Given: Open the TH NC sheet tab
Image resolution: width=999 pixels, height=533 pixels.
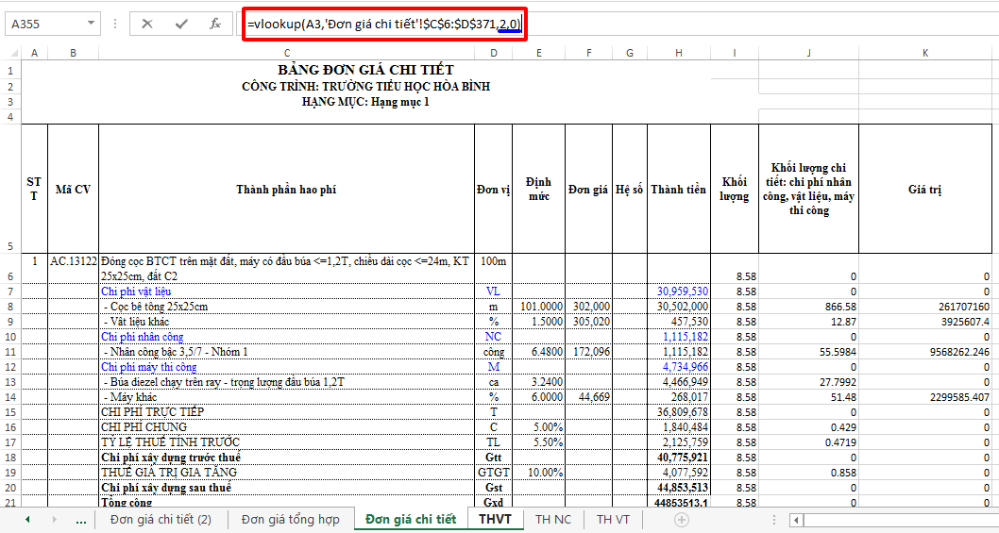Looking at the screenshot, I should coord(553,520).
